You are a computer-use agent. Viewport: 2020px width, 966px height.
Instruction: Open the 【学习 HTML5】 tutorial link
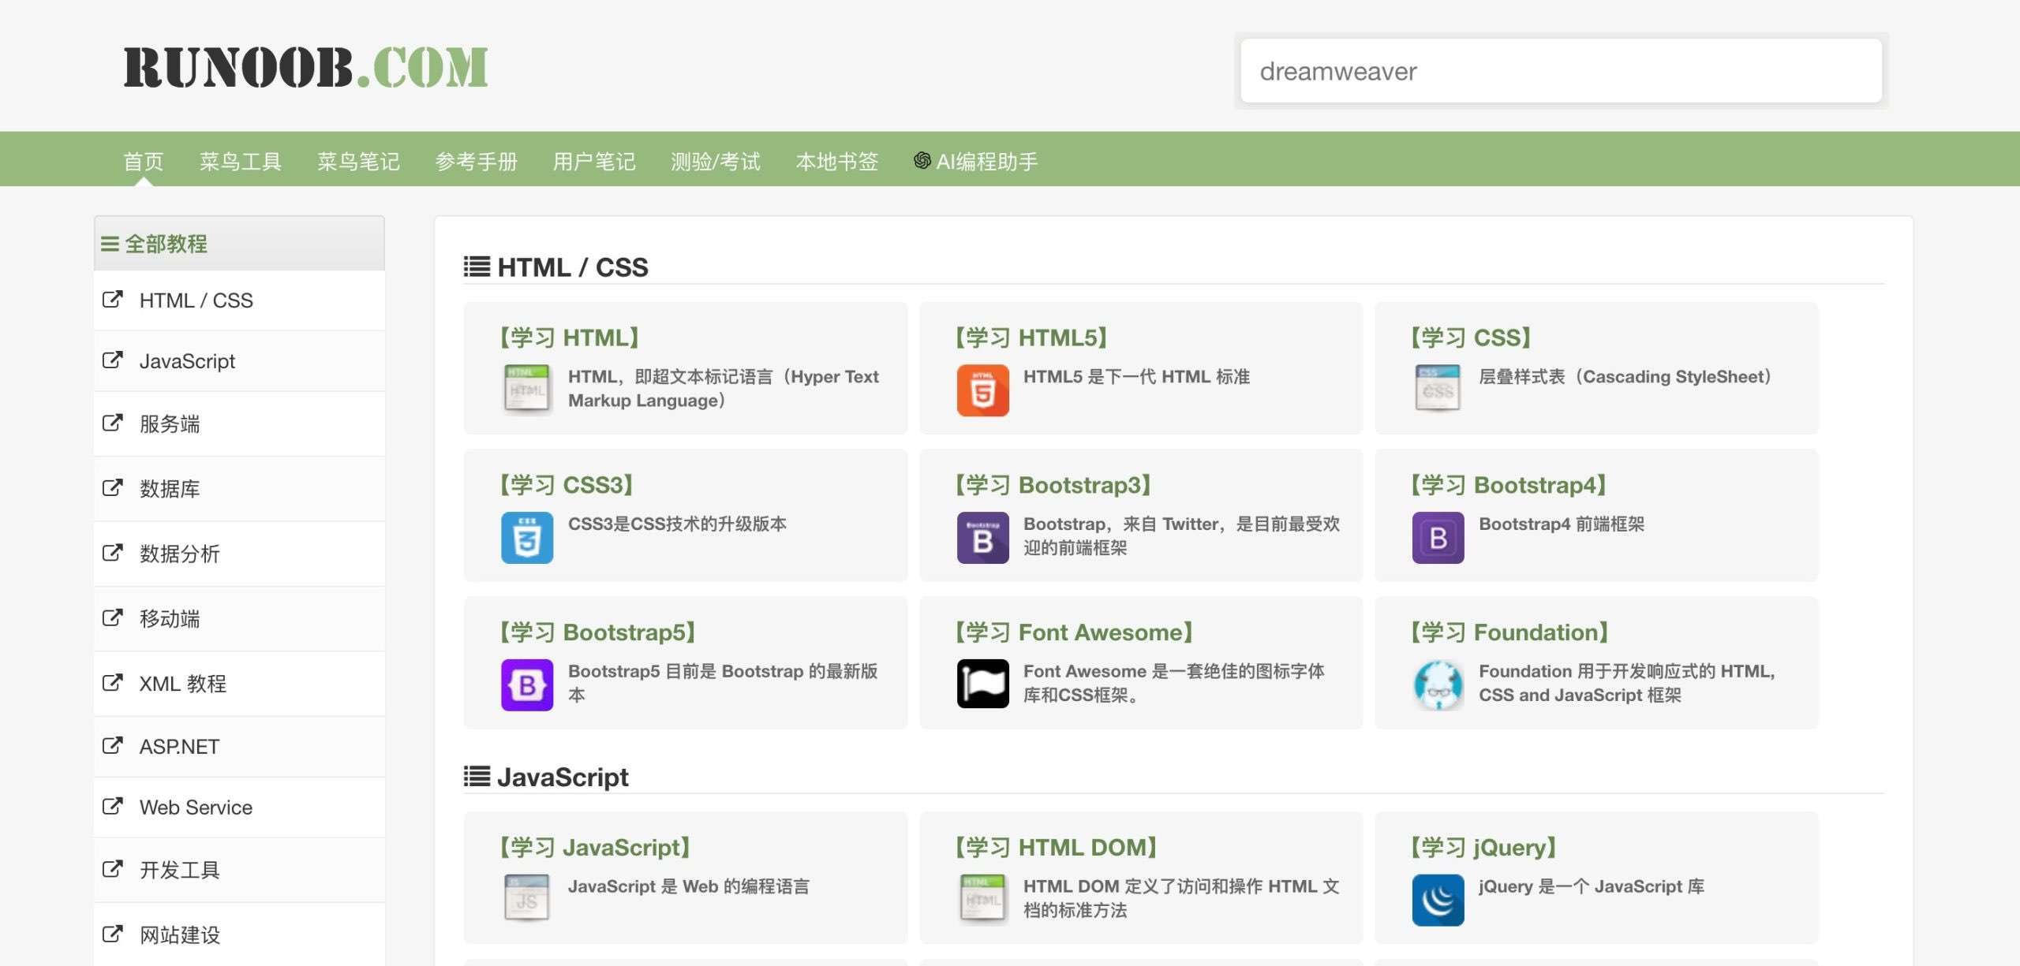click(x=1031, y=338)
